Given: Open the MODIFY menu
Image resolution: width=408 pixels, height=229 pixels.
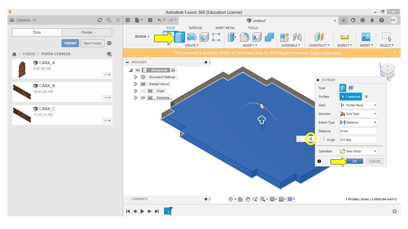Looking at the screenshot, I should pos(250,45).
